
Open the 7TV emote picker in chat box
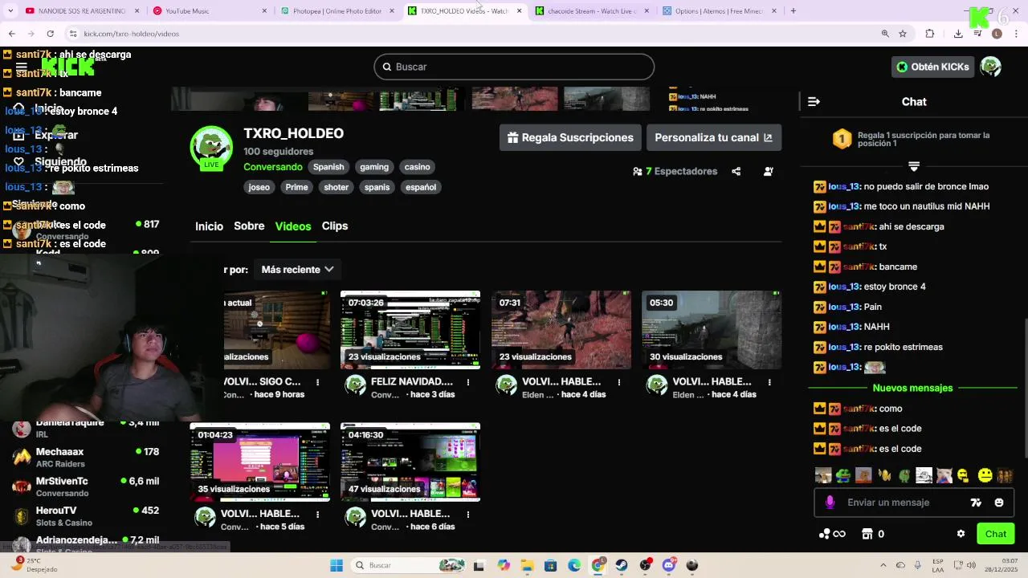pos(976,503)
